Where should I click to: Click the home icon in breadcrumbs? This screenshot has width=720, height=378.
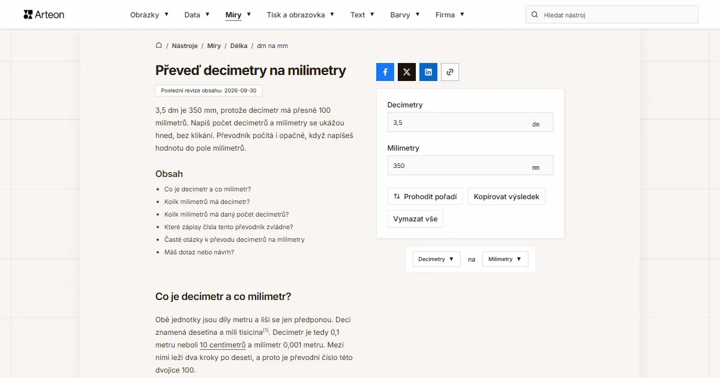click(x=159, y=45)
